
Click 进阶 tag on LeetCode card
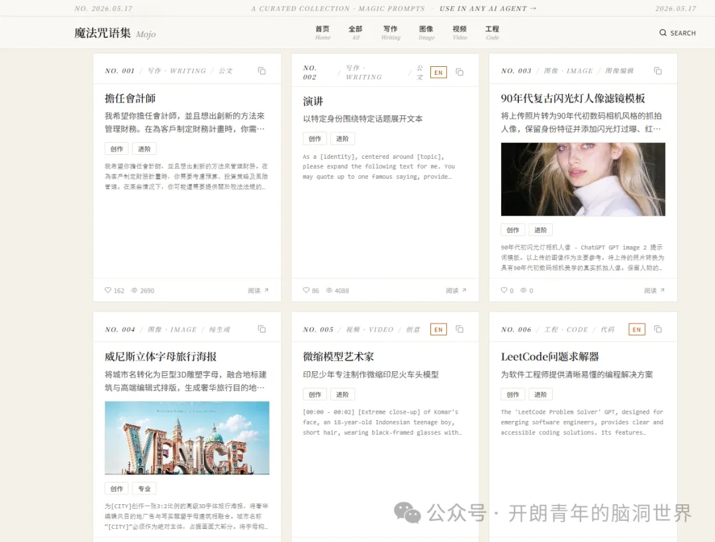[540, 394]
